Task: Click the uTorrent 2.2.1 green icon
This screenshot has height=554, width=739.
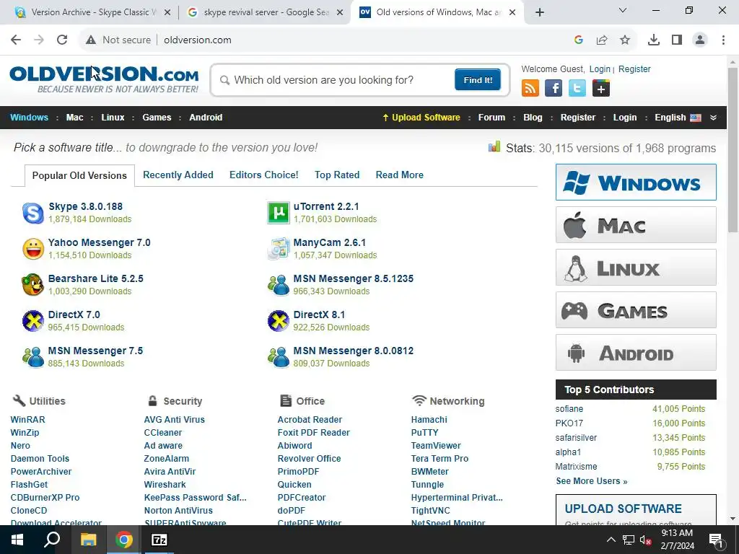Action: [279, 213]
